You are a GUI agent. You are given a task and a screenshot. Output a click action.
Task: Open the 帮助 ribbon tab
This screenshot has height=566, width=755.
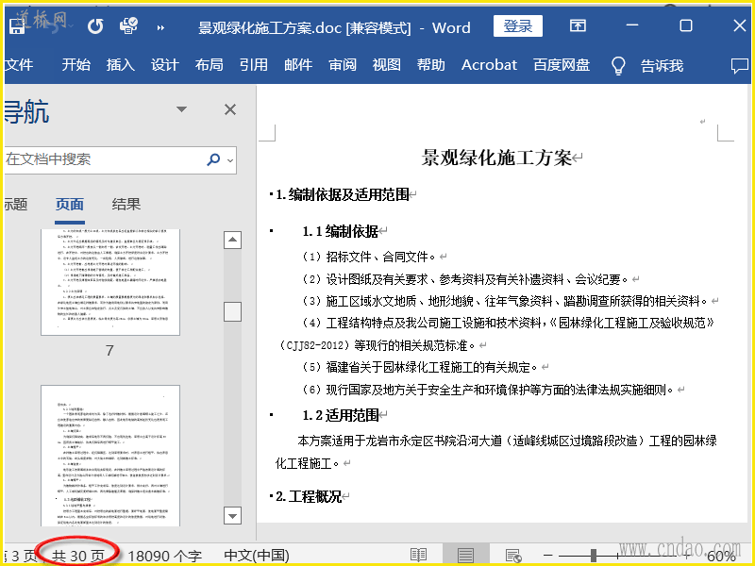pos(431,64)
